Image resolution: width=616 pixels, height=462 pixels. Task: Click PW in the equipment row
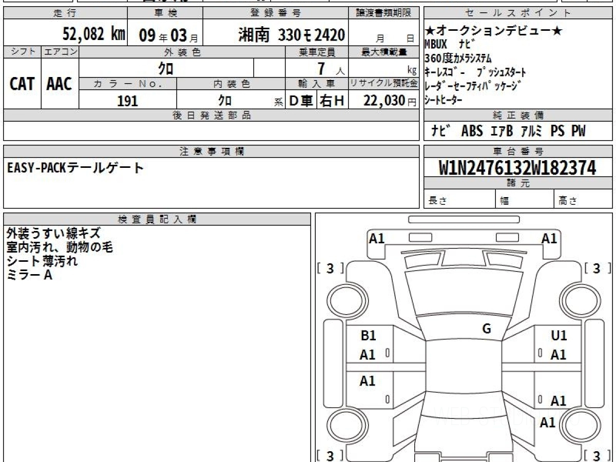pyautogui.click(x=579, y=131)
